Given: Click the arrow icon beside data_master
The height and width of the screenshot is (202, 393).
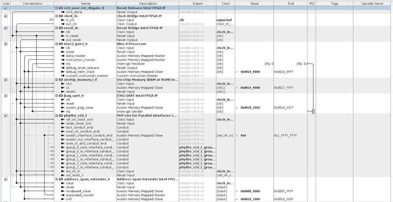Looking at the screenshot, I should 63,56.
